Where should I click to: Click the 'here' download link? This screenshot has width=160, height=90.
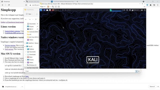point(27,76)
